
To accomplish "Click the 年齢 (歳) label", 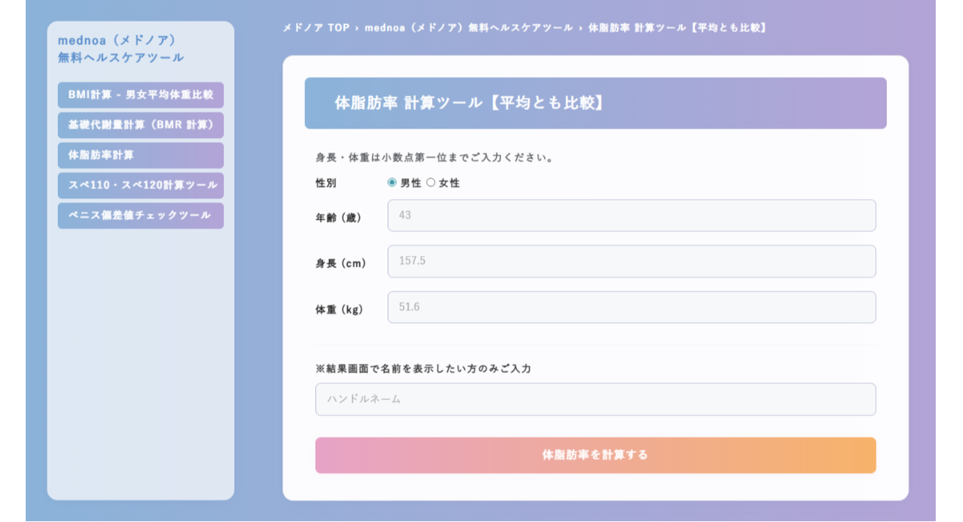I will coord(339,217).
